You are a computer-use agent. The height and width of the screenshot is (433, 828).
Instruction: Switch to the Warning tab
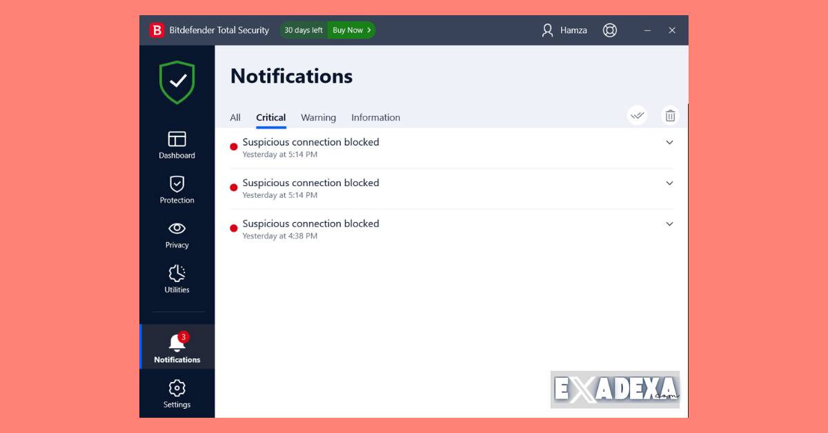pos(318,117)
